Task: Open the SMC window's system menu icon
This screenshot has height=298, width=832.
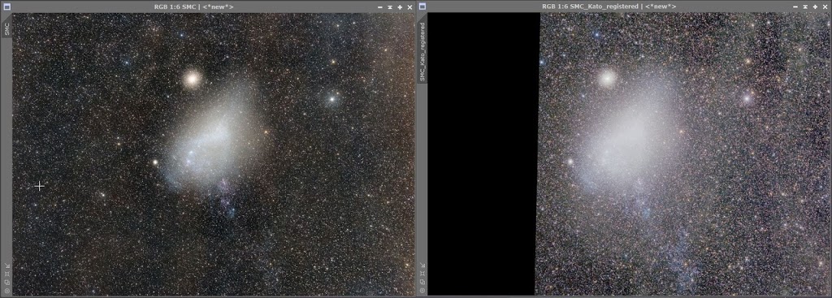Action: pyautogui.click(x=6, y=6)
